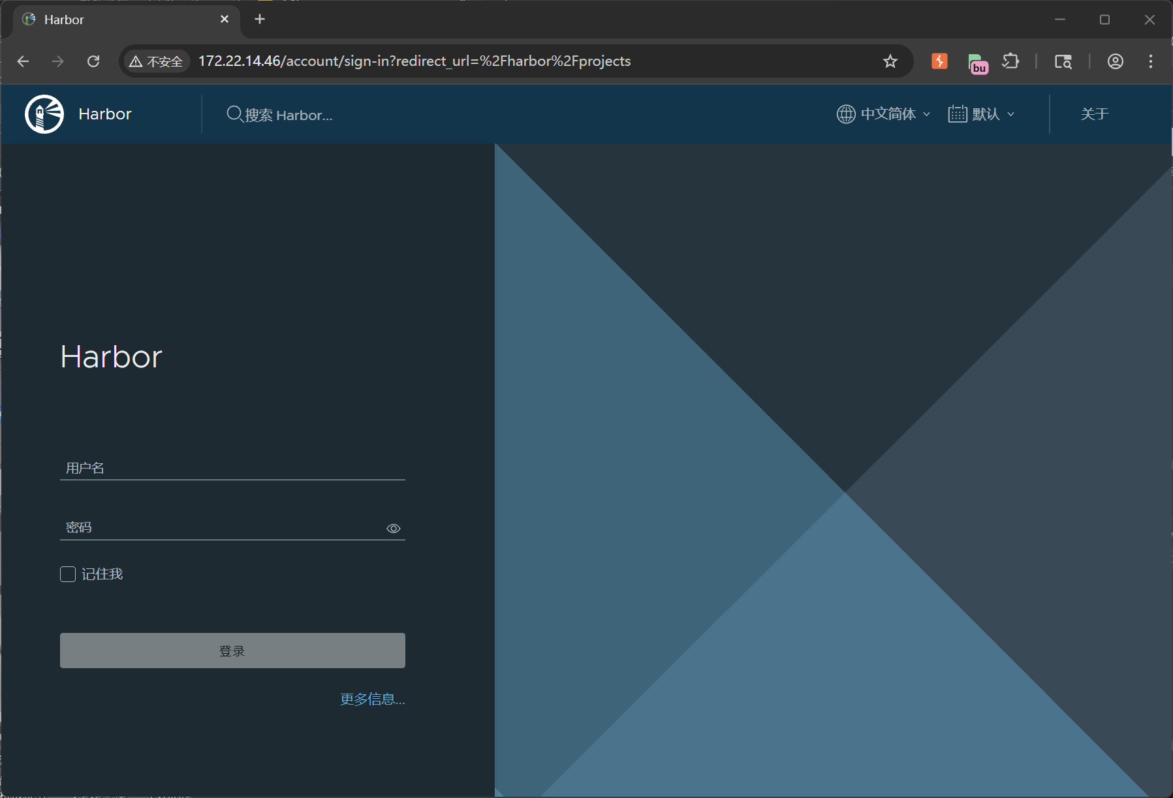
Task: Click the '不安全' site security warning
Action: [156, 61]
